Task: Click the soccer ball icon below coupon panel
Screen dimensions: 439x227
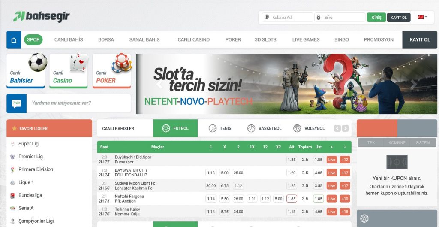Action: click(x=364, y=218)
